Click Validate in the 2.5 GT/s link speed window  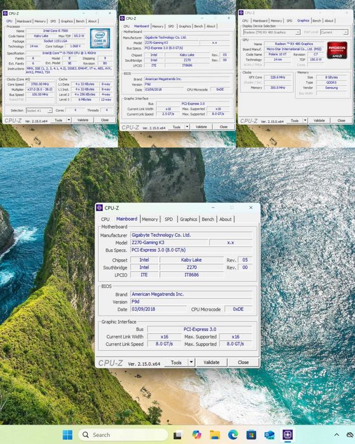pyautogui.click(x=201, y=127)
